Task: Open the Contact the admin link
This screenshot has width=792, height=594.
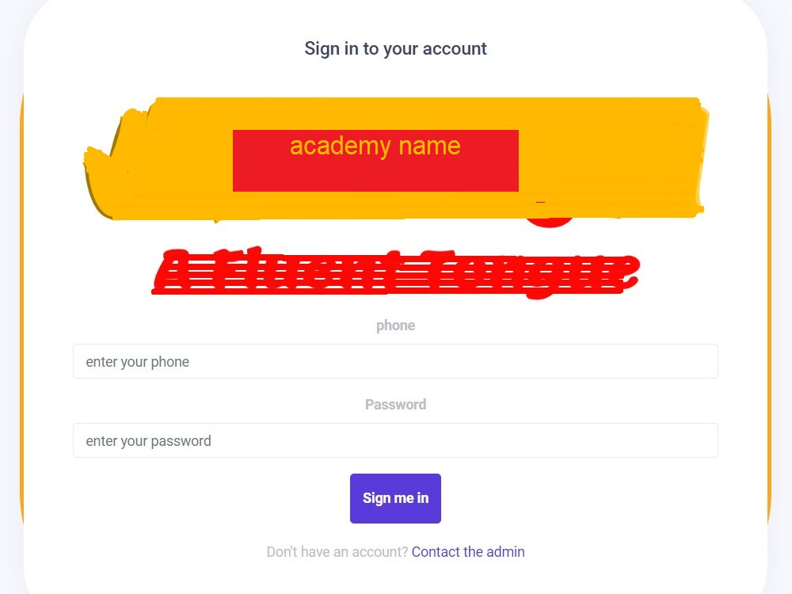Action: click(x=468, y=551)
